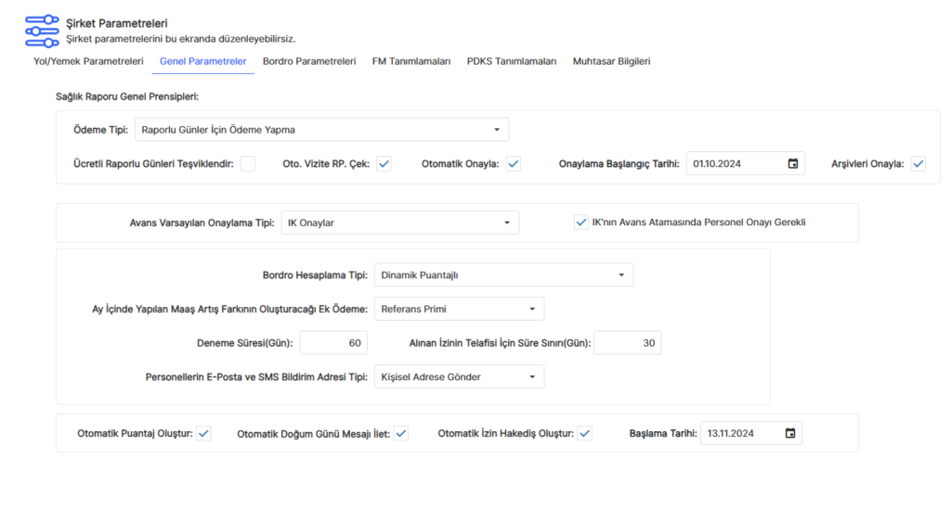The width and height of the screenshot is (951, 510).
Task: Toggle Ücretli Raporlu Günleri Teşviklendir checkbox
Action: (x=248, y=164)
